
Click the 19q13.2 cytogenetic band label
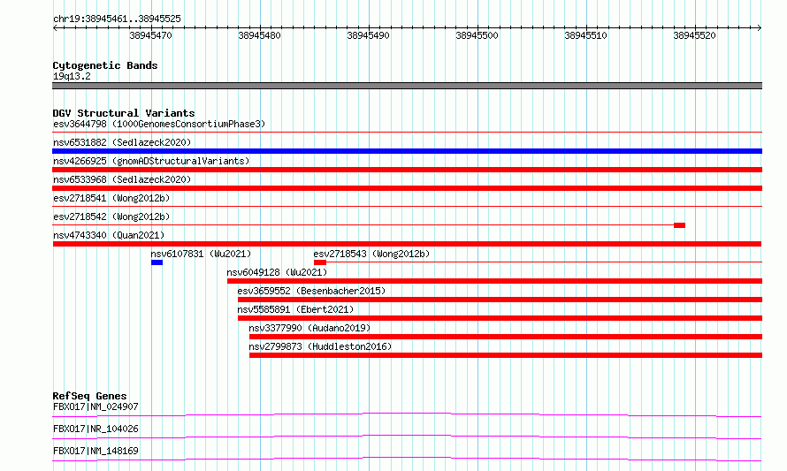pyautogui.click(x=72, y=76)
